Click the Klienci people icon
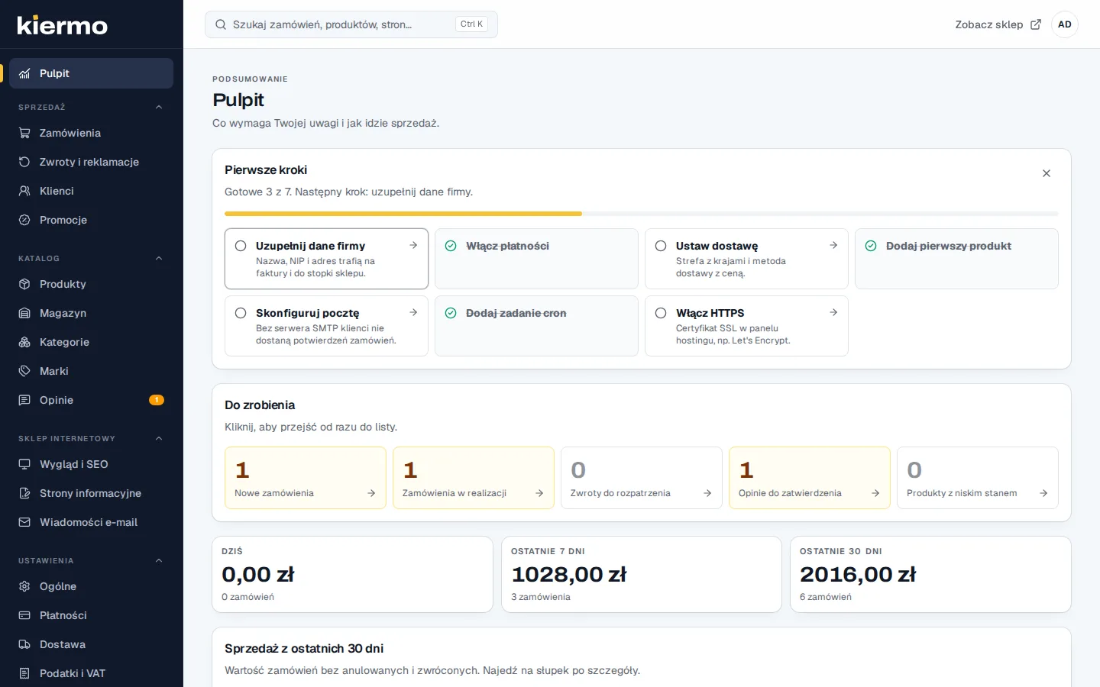 [24, 191]
